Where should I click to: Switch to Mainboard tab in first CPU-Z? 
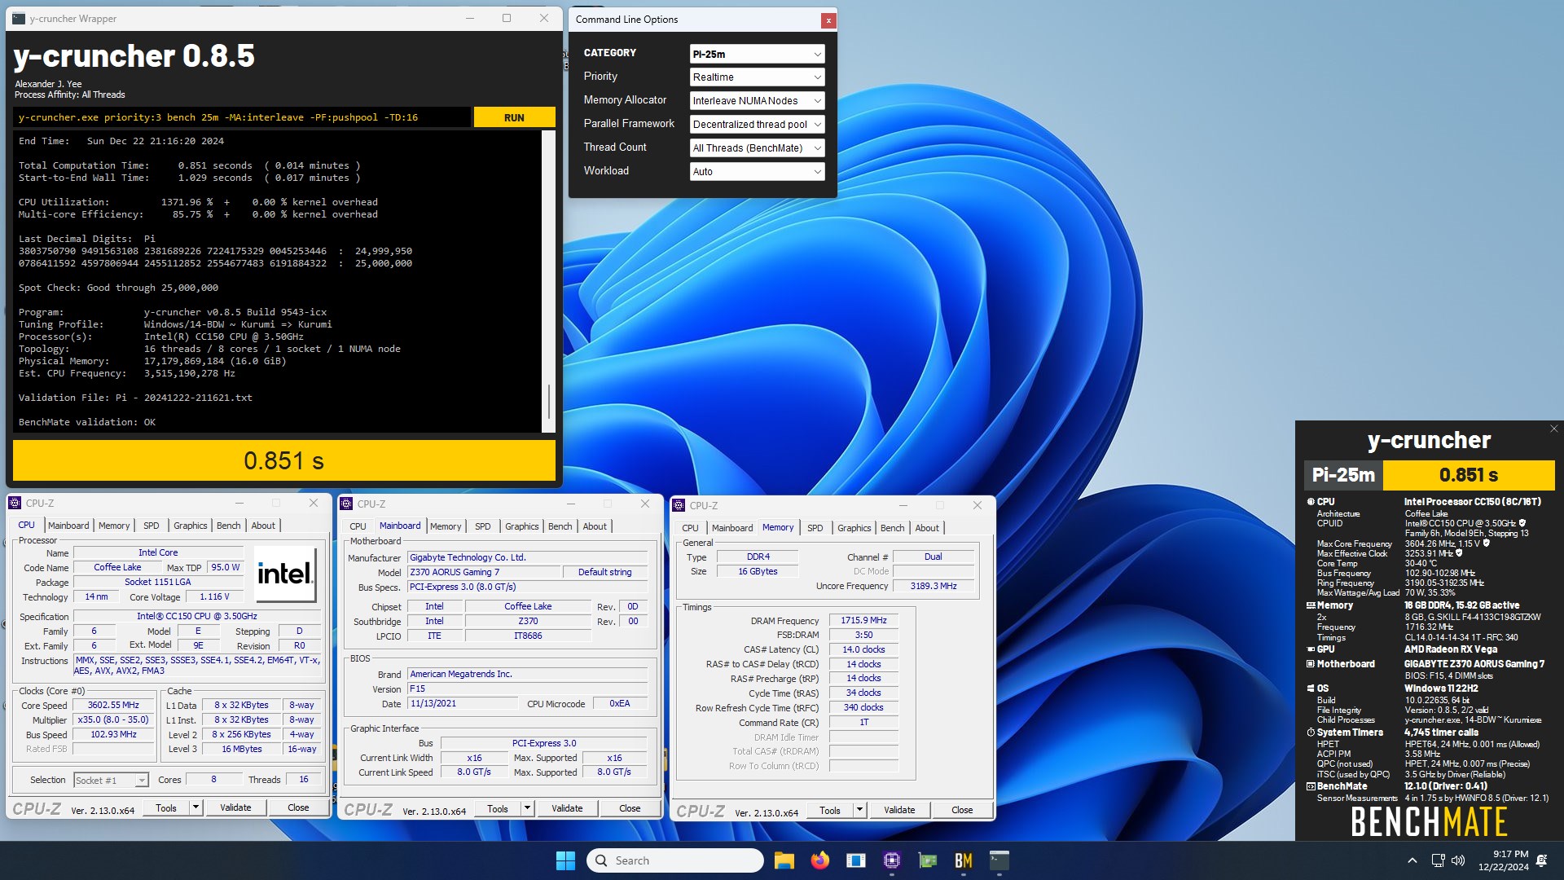click(68, 526)
